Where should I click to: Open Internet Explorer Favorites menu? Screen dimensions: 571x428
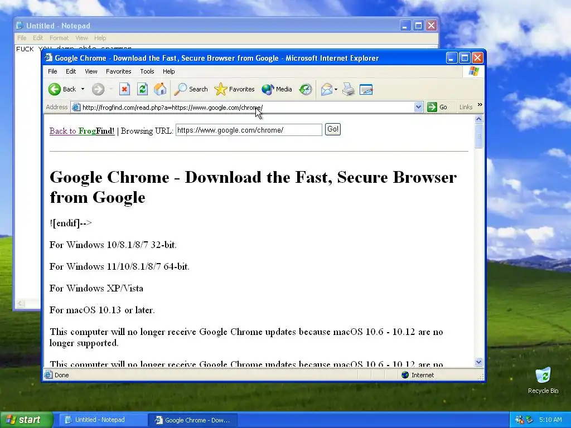click(x=118, y=71)
